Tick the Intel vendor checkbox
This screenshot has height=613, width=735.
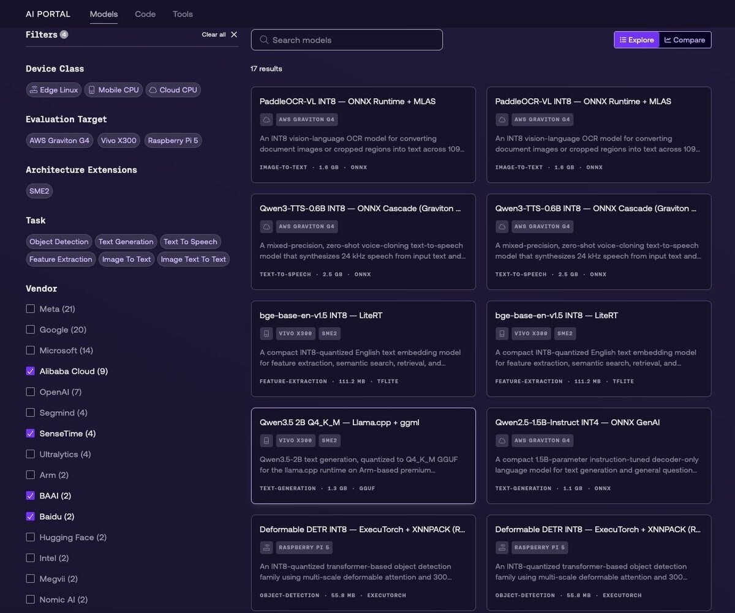(x=30, y=559)
